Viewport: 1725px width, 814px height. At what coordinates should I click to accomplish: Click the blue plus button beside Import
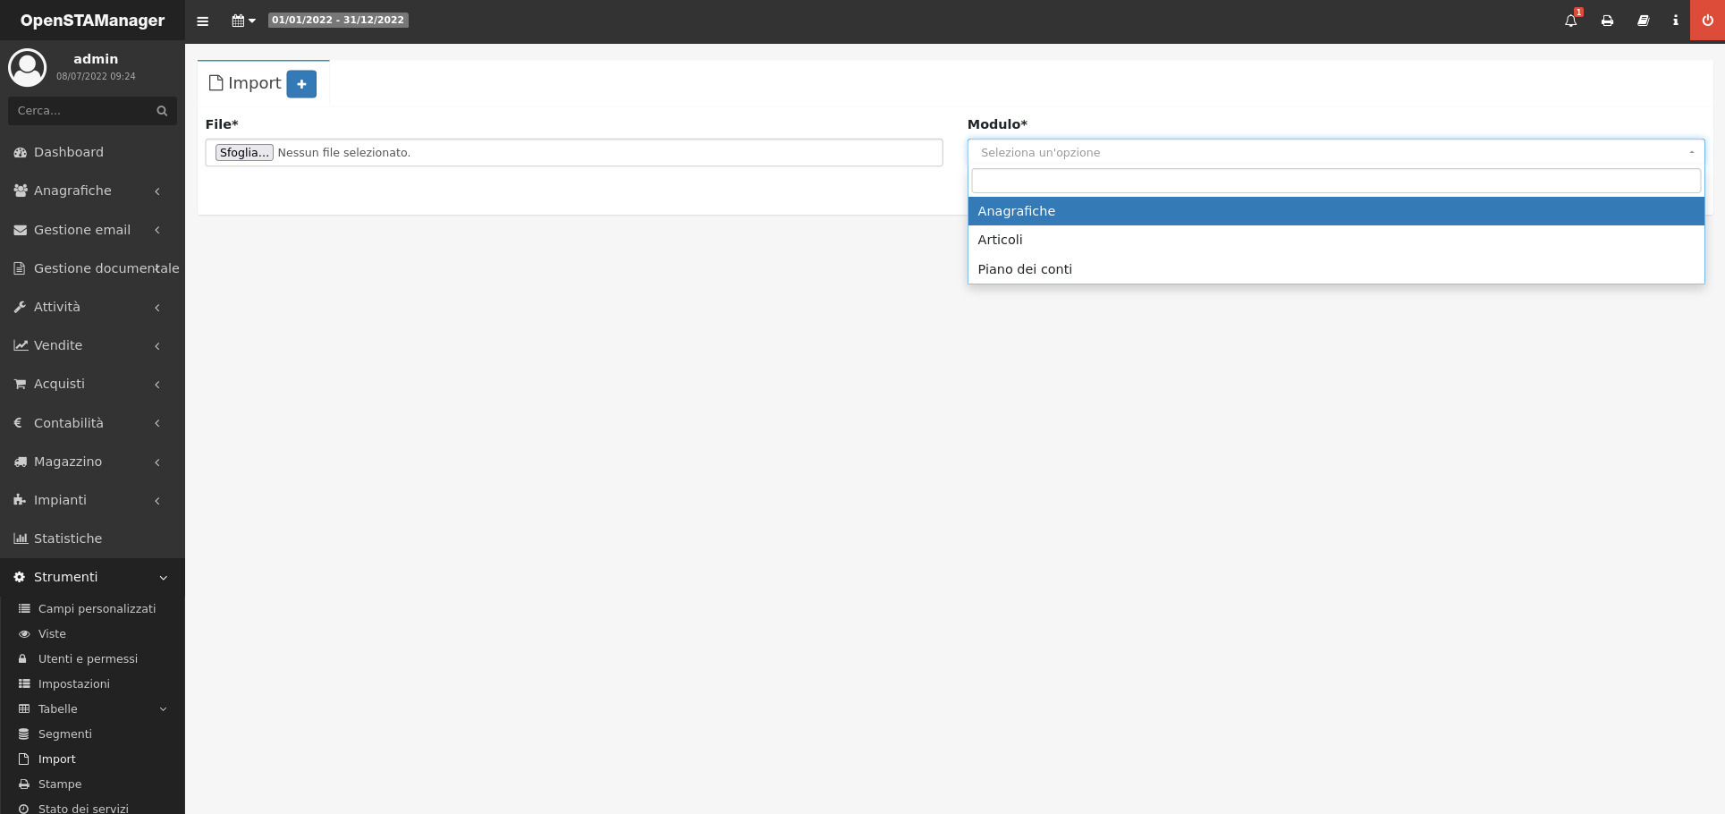[301, 84]
